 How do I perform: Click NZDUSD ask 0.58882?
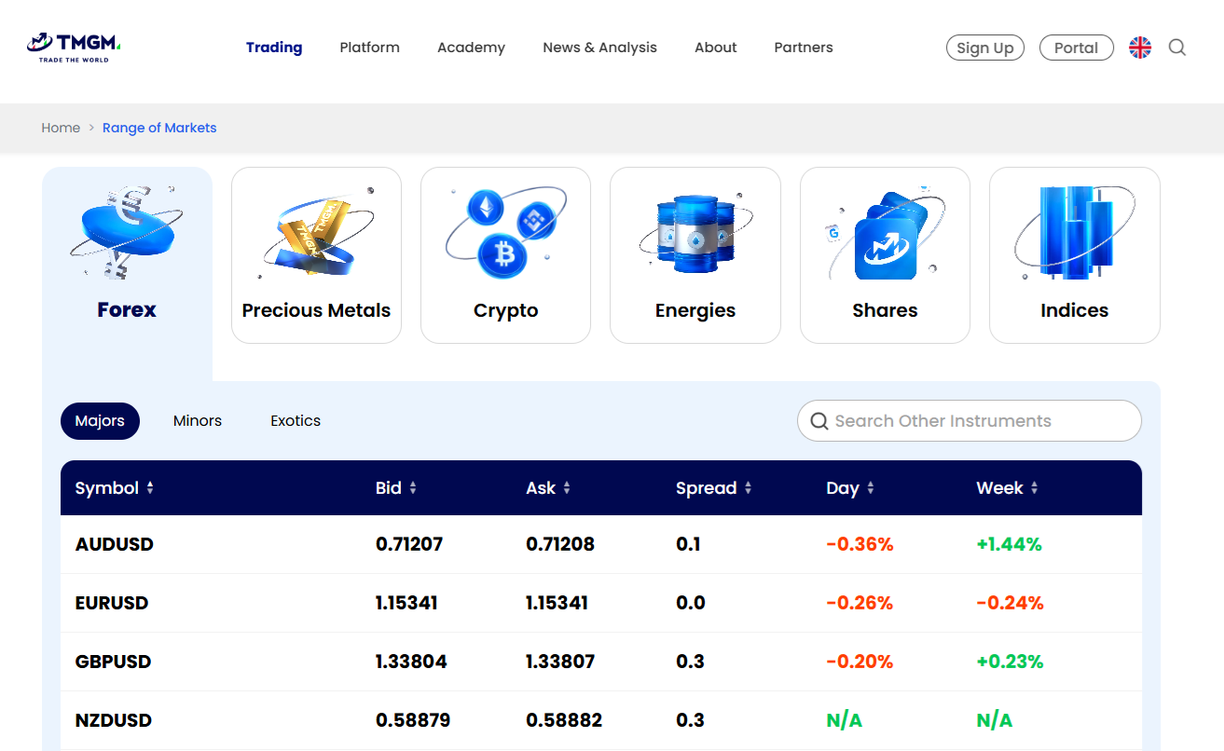pos(564,720)
